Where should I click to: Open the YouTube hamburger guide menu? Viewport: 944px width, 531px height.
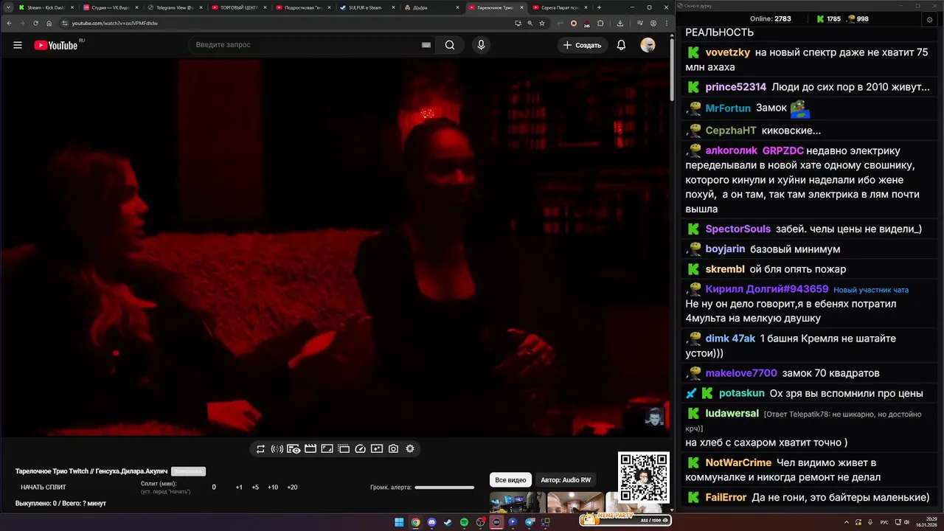[18, 45]
